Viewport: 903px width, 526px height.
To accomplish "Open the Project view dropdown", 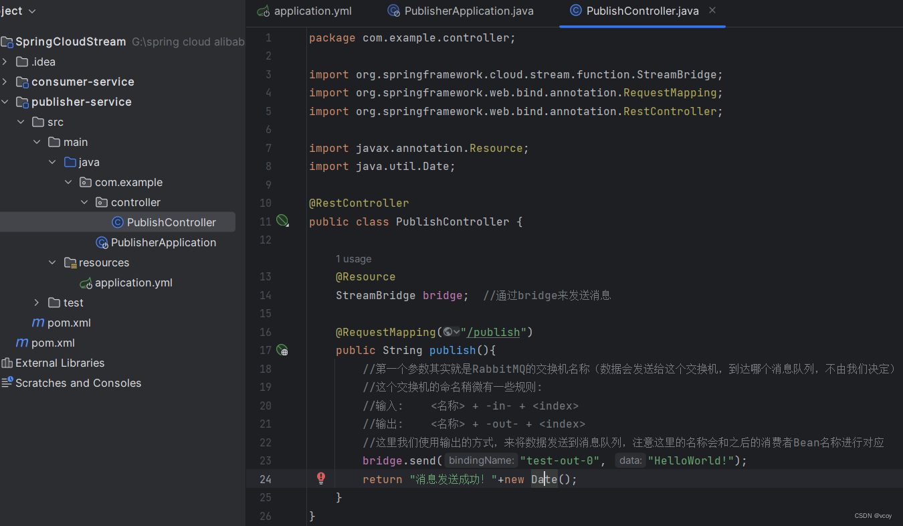I will click(x=33, y=11).
